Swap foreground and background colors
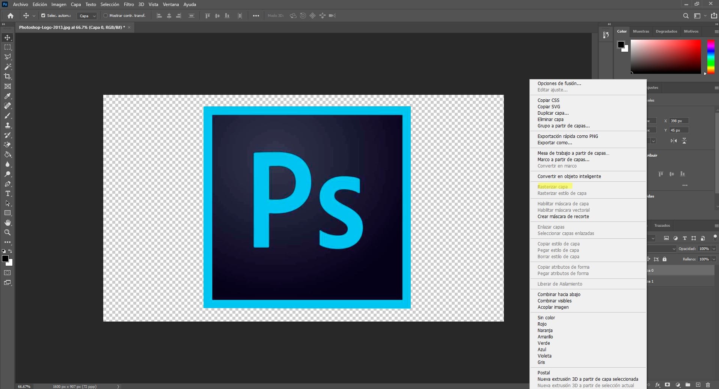Viewport: 719px width, 389px height. pyautogui.click(x=11, y=251)
